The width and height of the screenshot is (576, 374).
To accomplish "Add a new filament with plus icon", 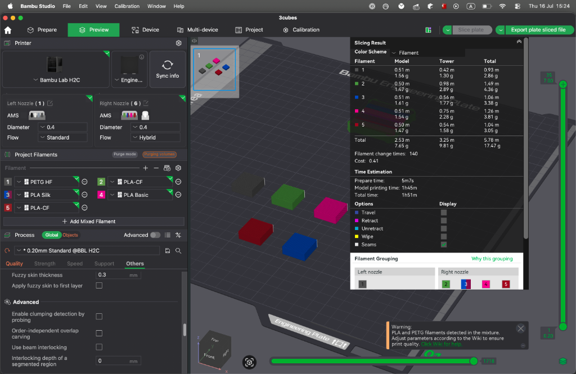I will pos(146,168).
